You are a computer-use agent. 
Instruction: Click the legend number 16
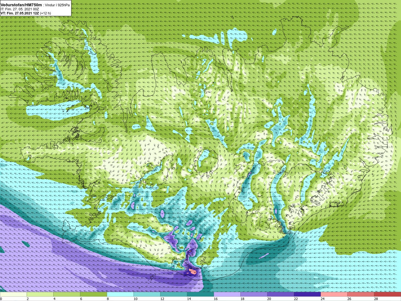click(216, 299)
